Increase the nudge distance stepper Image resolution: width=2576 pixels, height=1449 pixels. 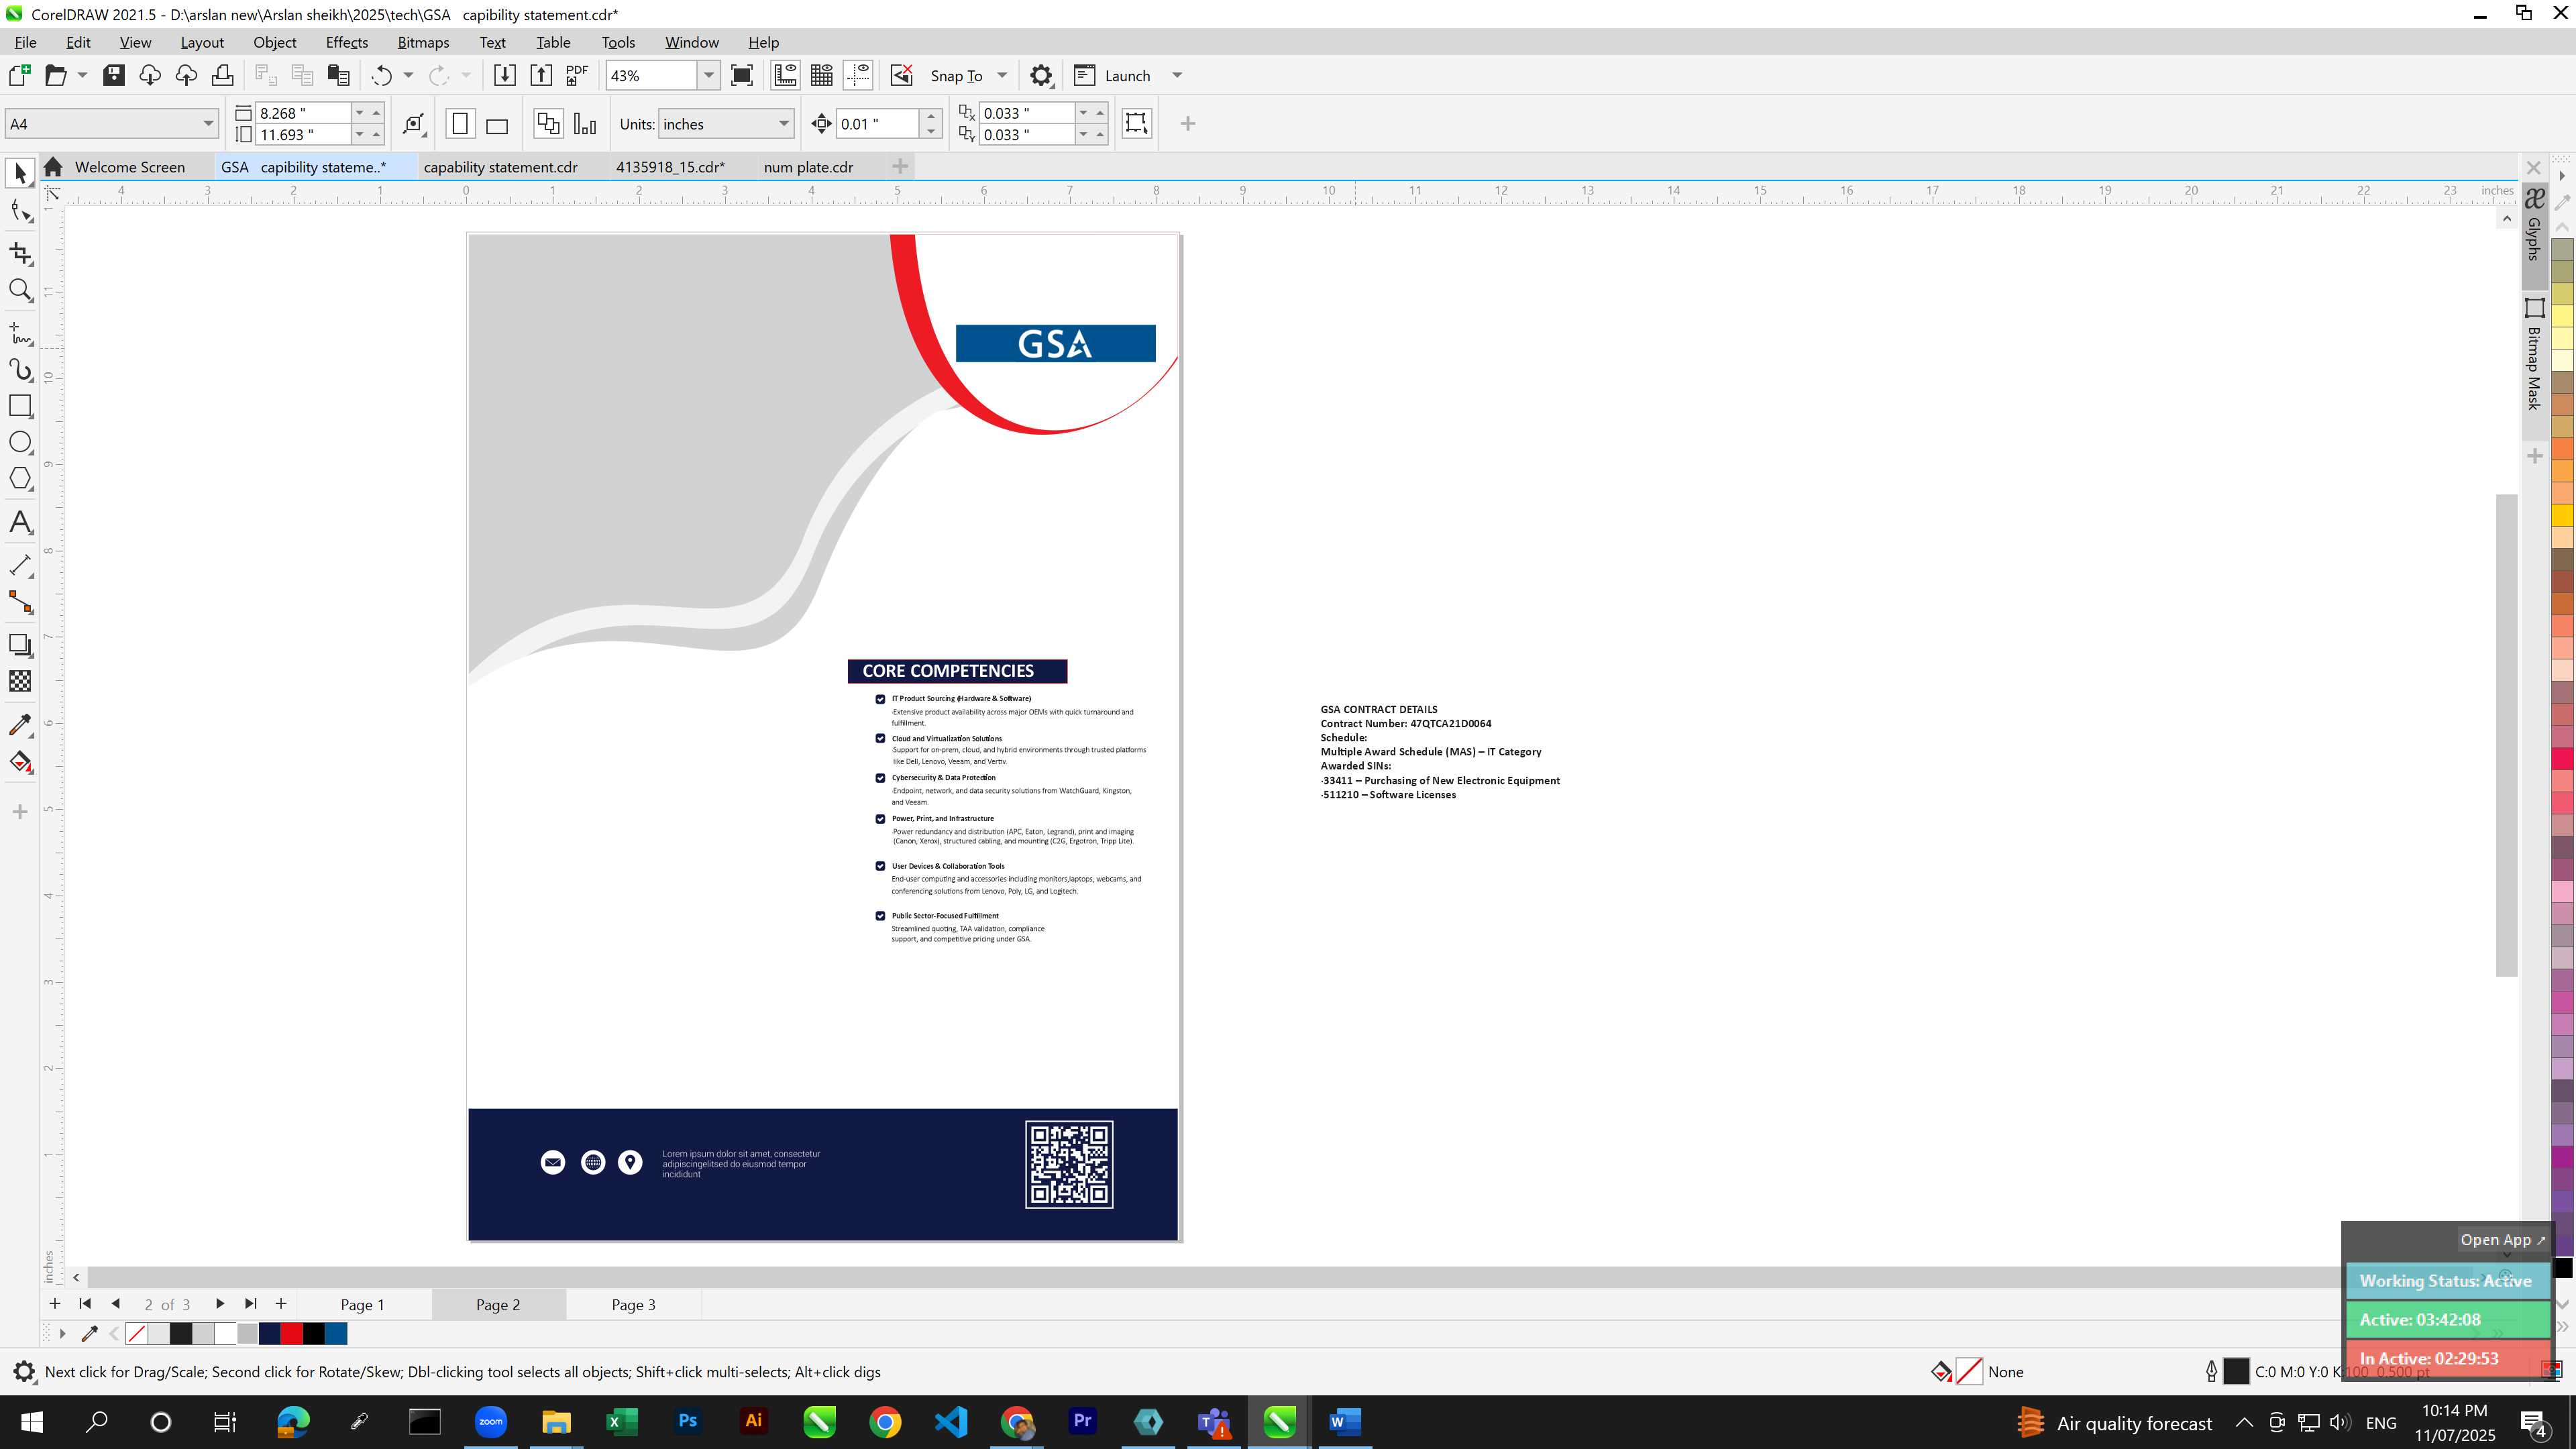(931, 116)
